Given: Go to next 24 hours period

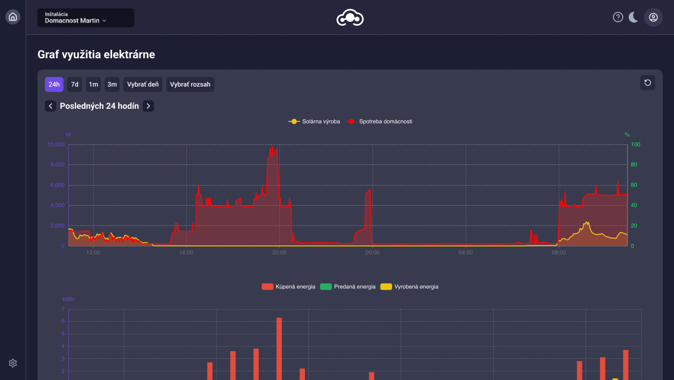Looking at the screenshot, I should (x=148, y=106).
